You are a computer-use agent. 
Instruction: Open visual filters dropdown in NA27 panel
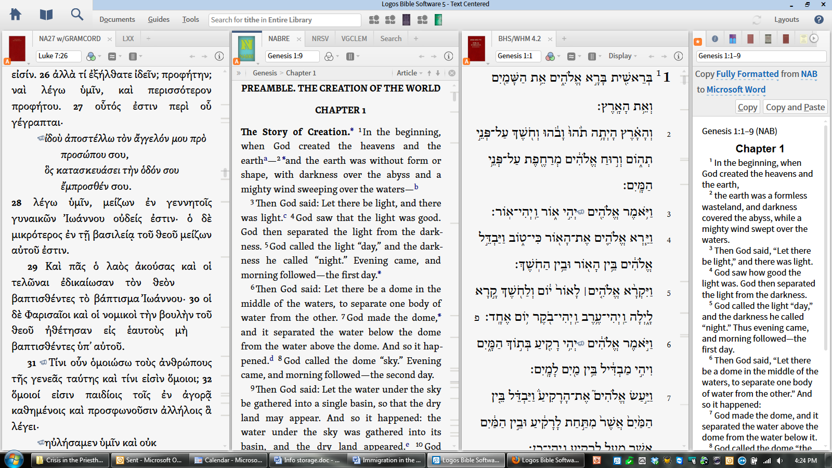[93, 56]
